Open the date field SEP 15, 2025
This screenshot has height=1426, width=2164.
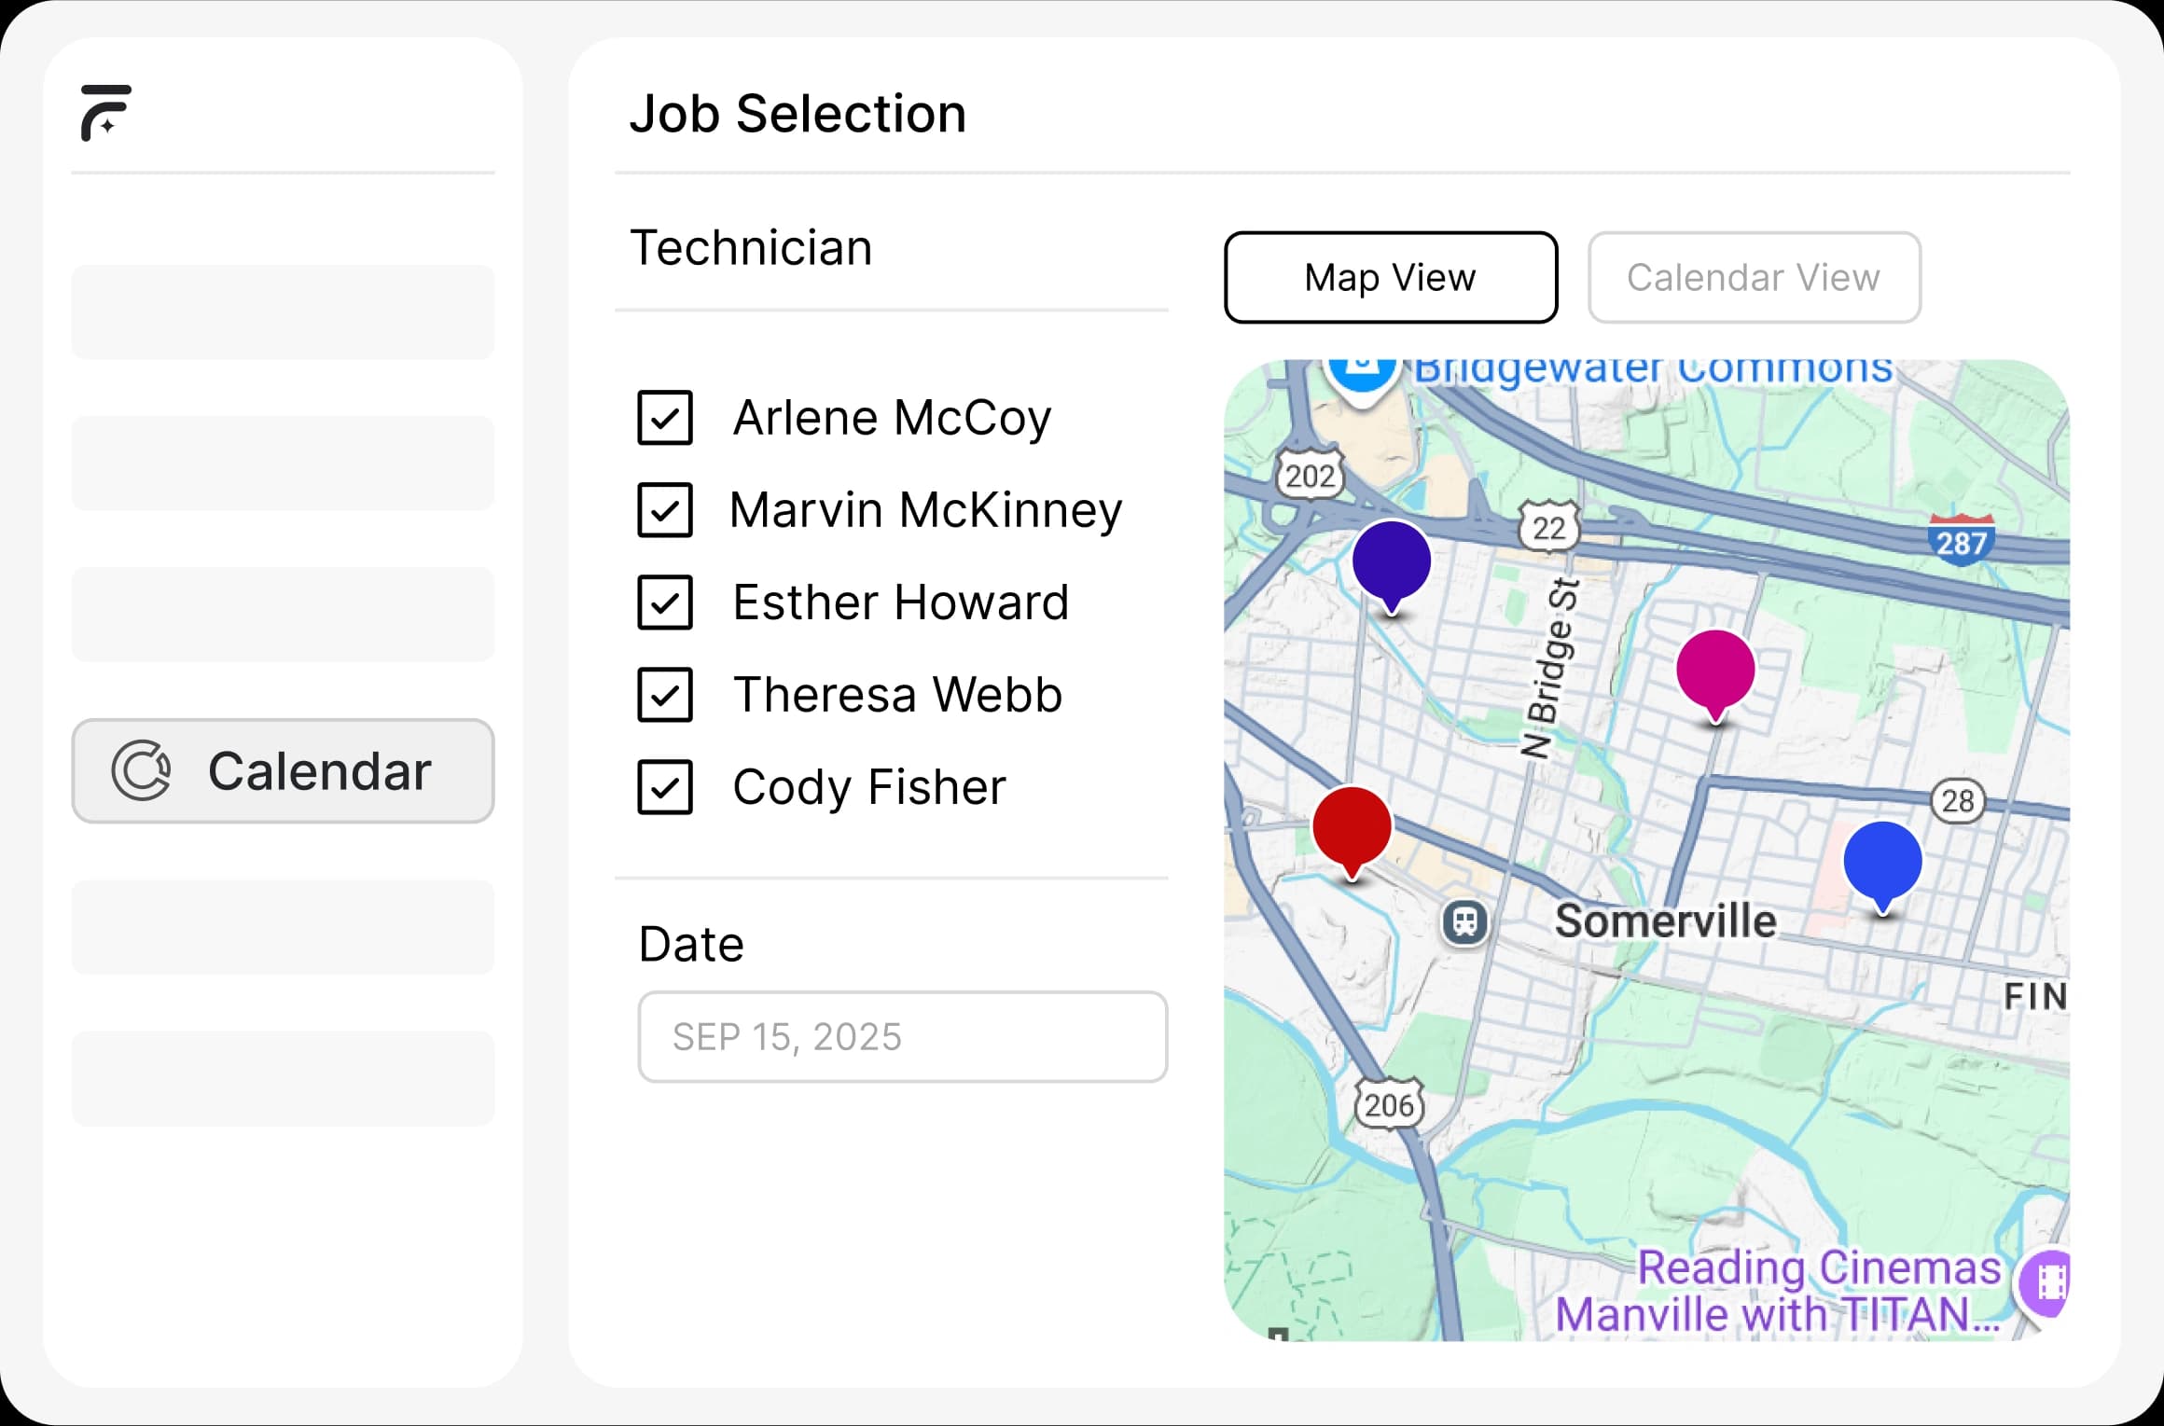click(902, 1037)
